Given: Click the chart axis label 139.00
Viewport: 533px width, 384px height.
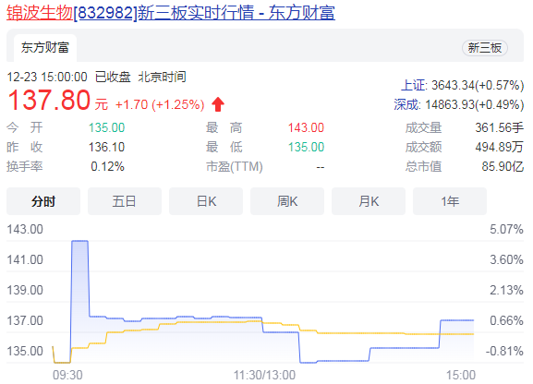Looking at the screenshot, I should click(x=25, y=290).
